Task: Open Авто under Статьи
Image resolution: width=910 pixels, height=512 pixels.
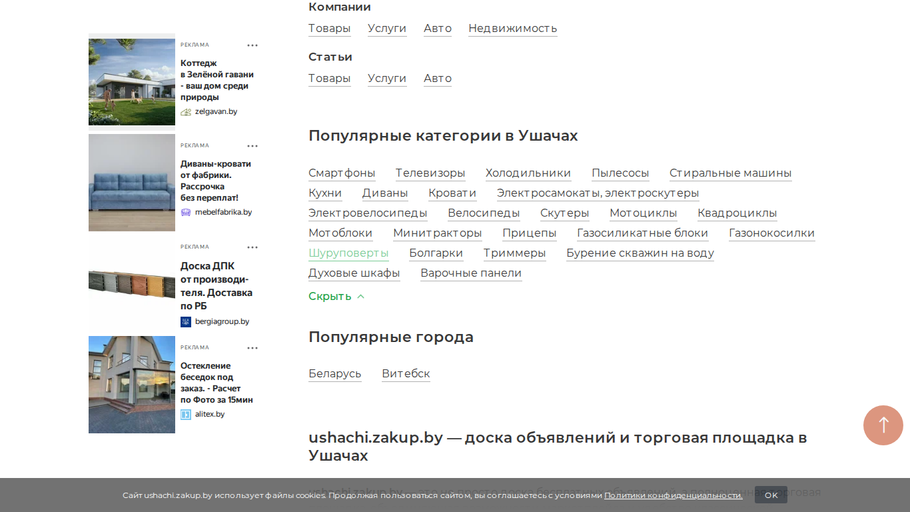Action: tap(438, 79)
